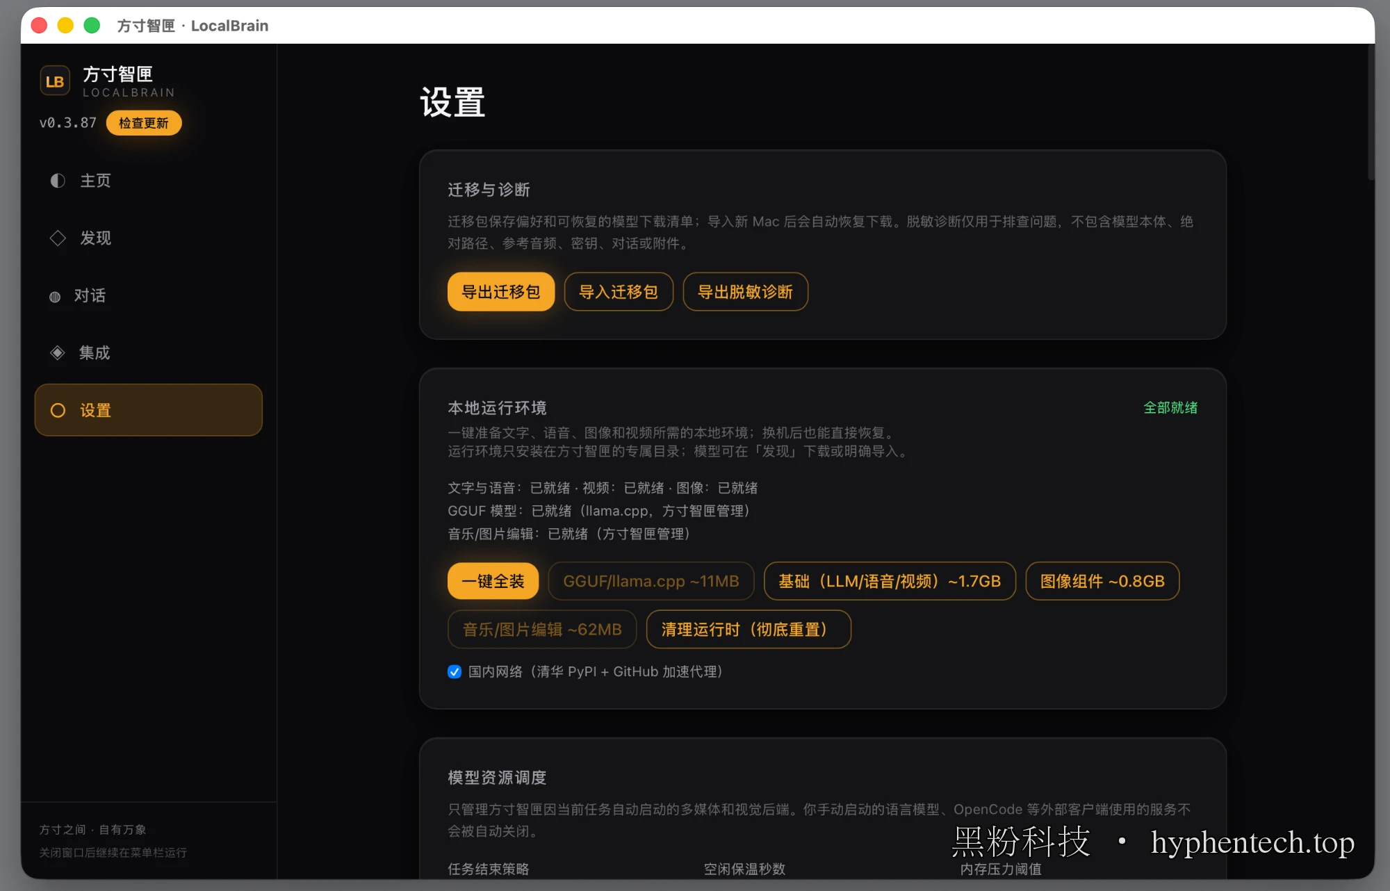Click the 音乐/图片编辑：已就绪 status line
1390x891 pixels.
click(569, 534)
